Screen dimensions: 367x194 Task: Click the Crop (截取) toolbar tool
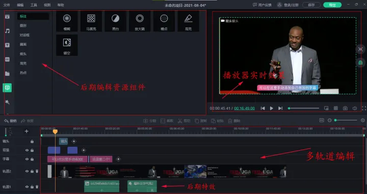tap(167, 121)
